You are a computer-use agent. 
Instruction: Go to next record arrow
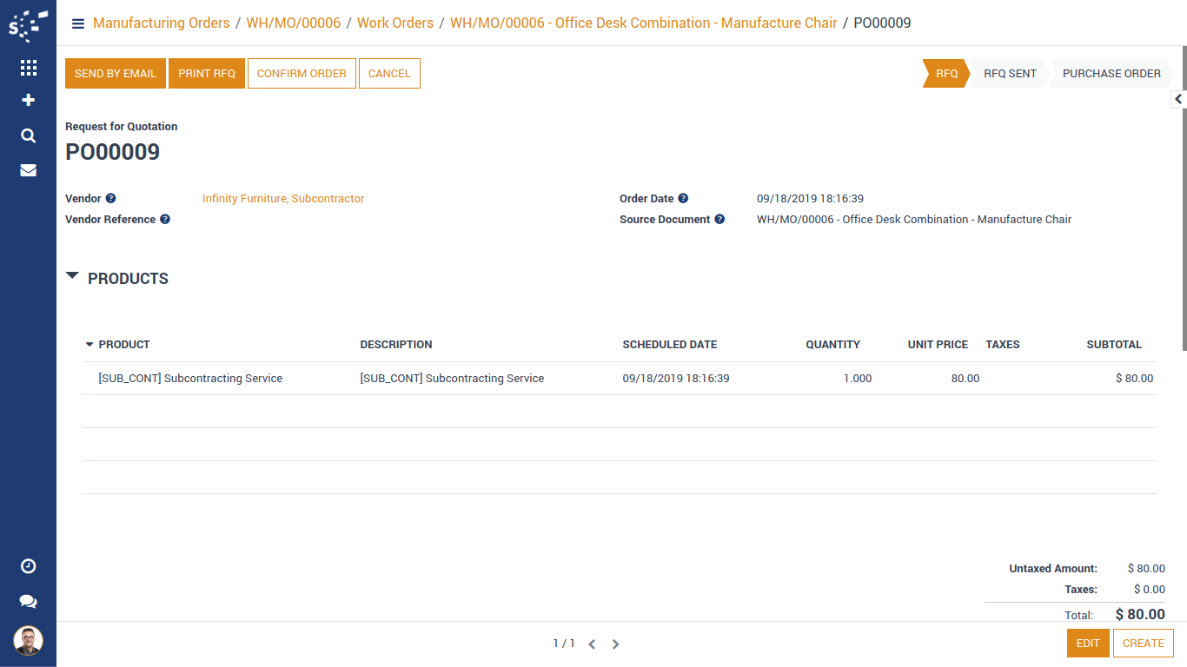(615, 644)
